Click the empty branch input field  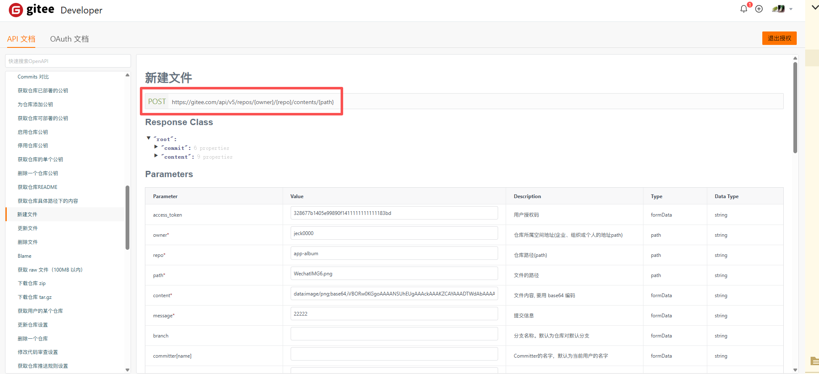point(394,334)
